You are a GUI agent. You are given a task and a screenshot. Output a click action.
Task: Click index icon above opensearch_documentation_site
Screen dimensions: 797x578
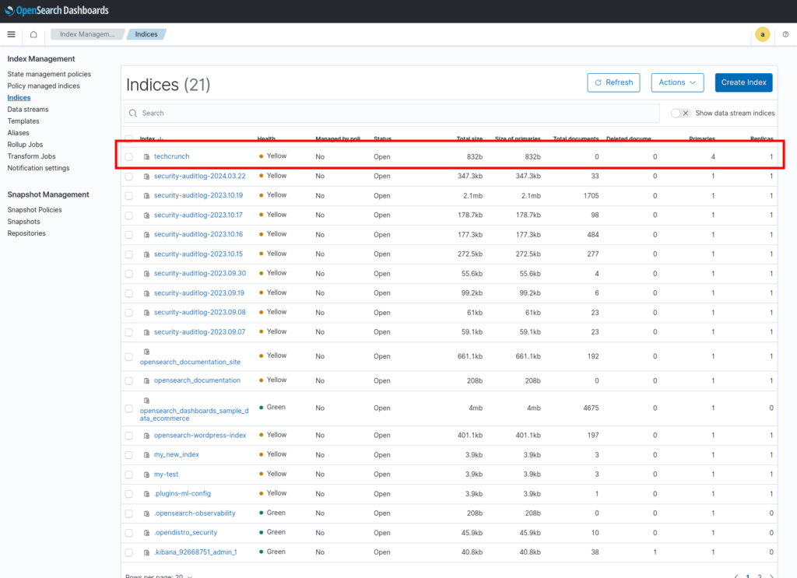pyautogui.click(x=147, y=352)
